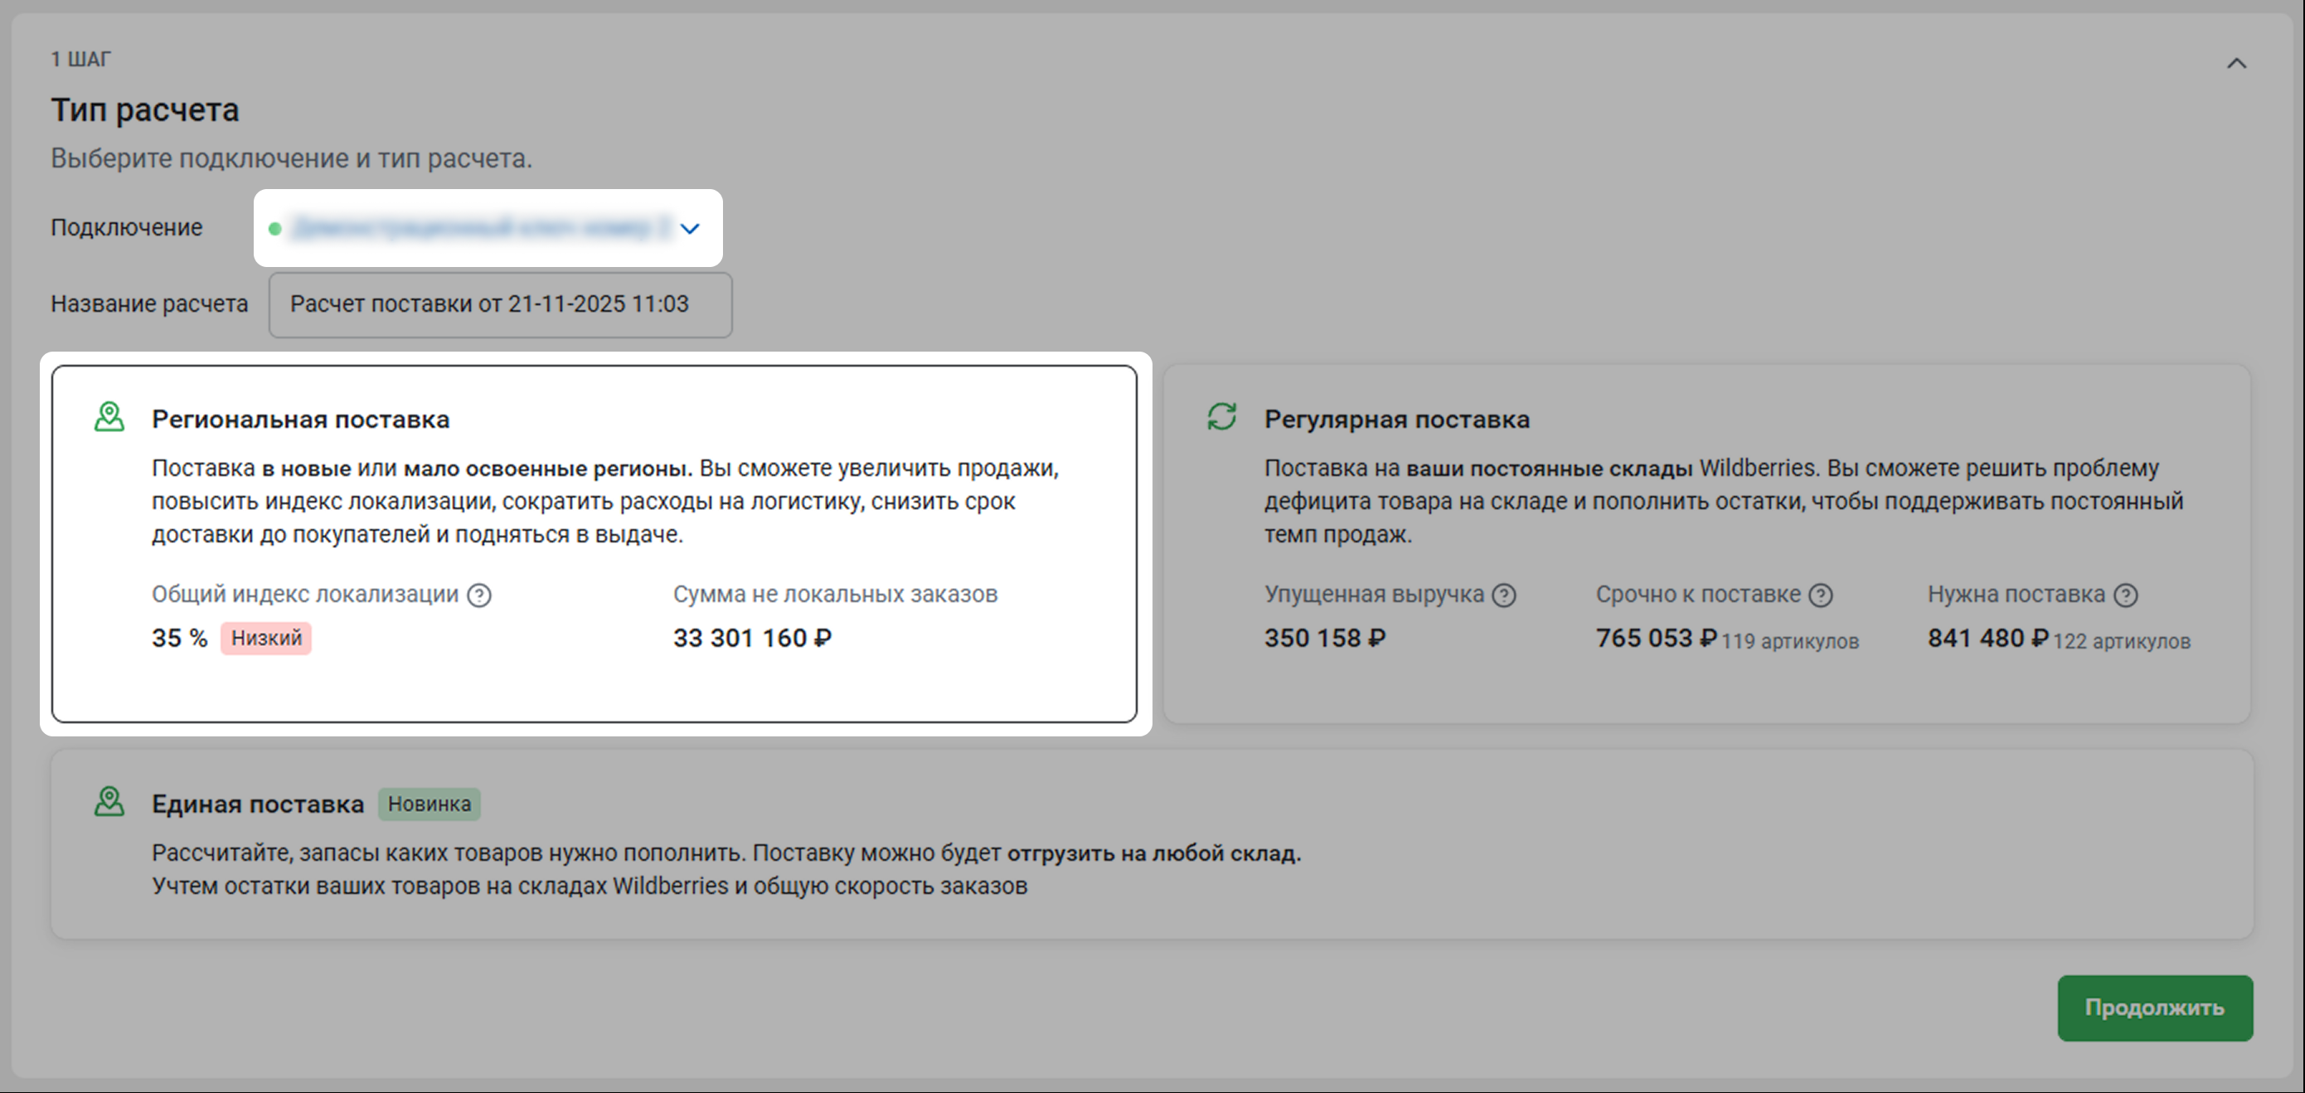Image resolution: width=2305 pixels, height=1093 pixels.
Task: Click the Новинка badge
Action: click(x=429, y=804)
